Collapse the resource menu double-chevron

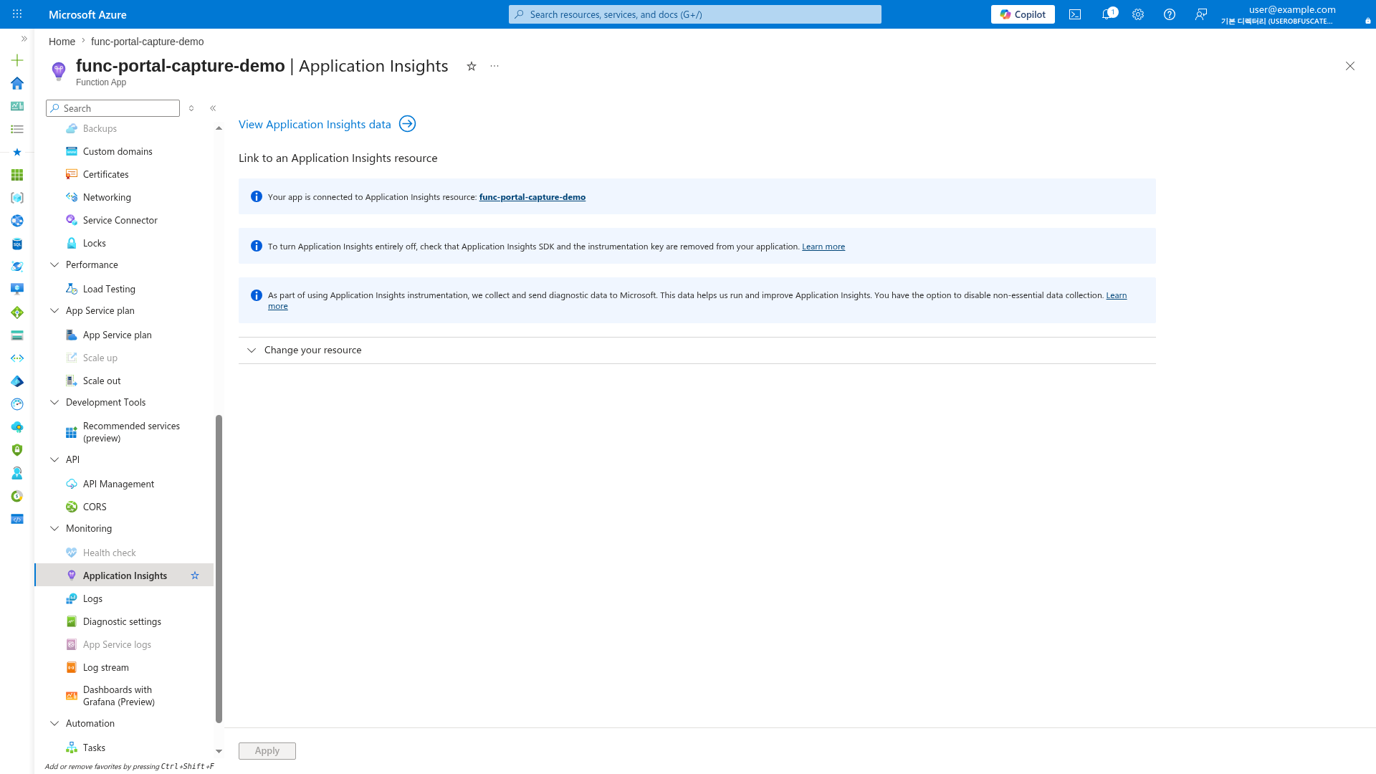[213, 108]
